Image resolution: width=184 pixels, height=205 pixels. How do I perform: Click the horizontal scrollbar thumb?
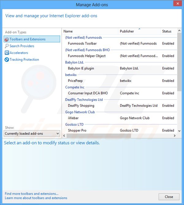coord(99,136)
